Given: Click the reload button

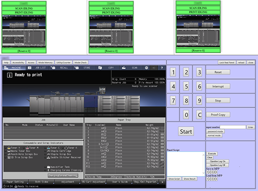Looking at the screenshot, I should (241, 62).
